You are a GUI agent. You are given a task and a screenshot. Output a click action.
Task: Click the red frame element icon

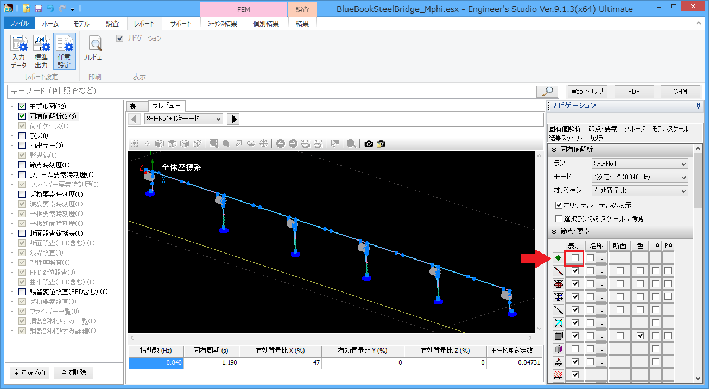coord(558,270)
